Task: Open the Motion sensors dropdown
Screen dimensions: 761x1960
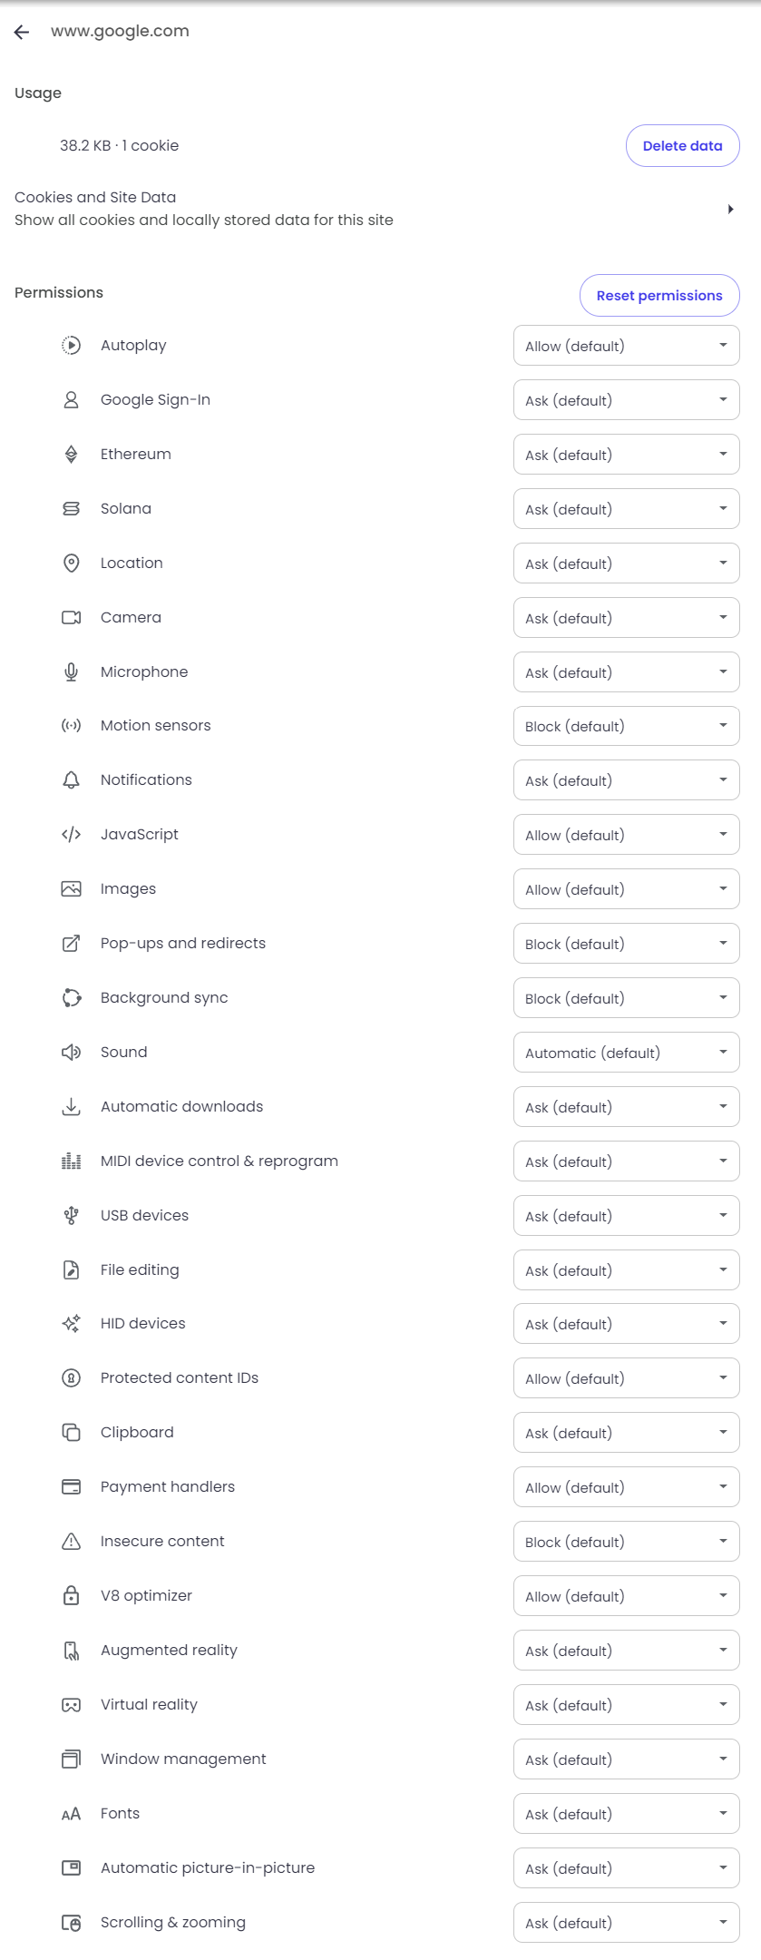Action: [626, 726]
